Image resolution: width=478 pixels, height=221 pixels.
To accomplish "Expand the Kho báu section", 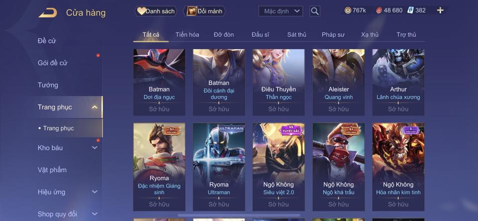I will pyautogui.click(x=95, y=148).
